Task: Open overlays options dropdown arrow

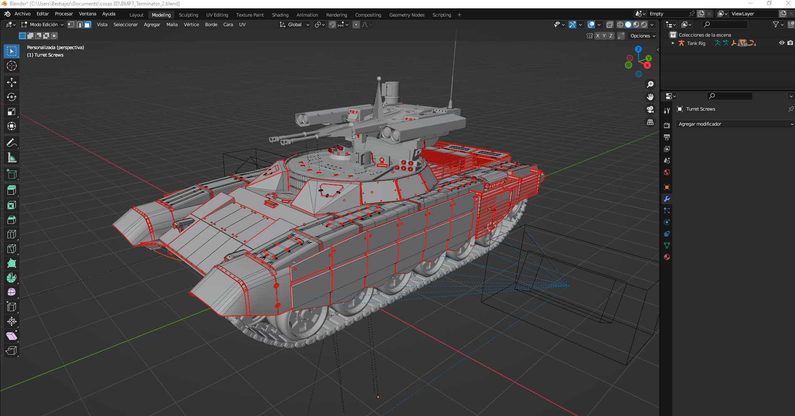Action: tap(599, 25)
